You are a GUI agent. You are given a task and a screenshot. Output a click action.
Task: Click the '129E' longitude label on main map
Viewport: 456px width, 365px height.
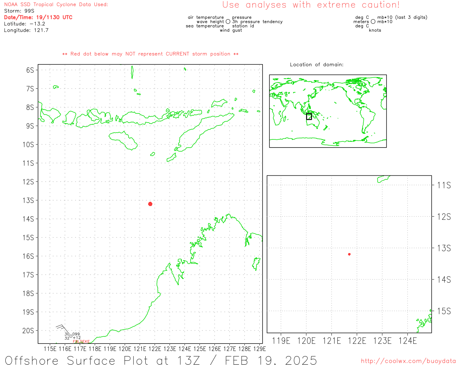point(259,349)
